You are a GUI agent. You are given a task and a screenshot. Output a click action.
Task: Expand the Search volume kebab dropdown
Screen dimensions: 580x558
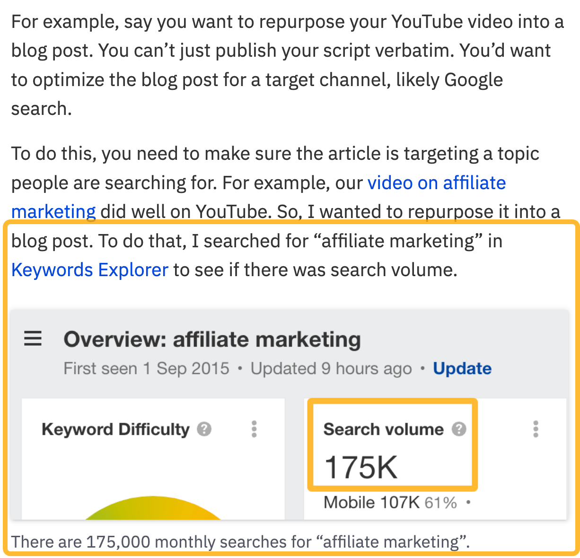coord(535,429)
